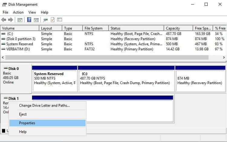Viewport: 227px width, 142px height.
Task: Close the Disk Management window
Action: pos(220,4)
